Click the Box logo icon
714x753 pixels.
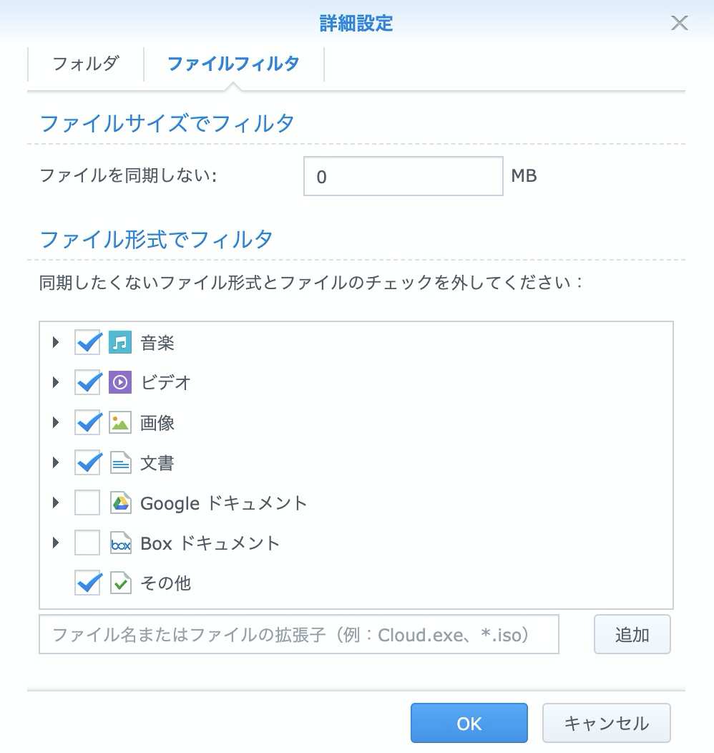(x=120, y=544)
